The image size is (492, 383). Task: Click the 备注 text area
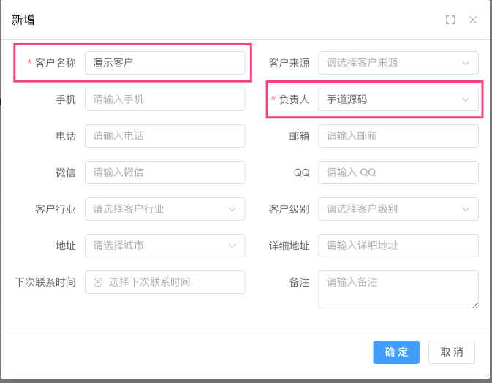(x=398, y=289)
